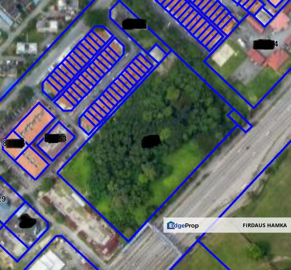Click the lot label ending in 53
Screen dimensions: 291x270
tap(55, 138)
